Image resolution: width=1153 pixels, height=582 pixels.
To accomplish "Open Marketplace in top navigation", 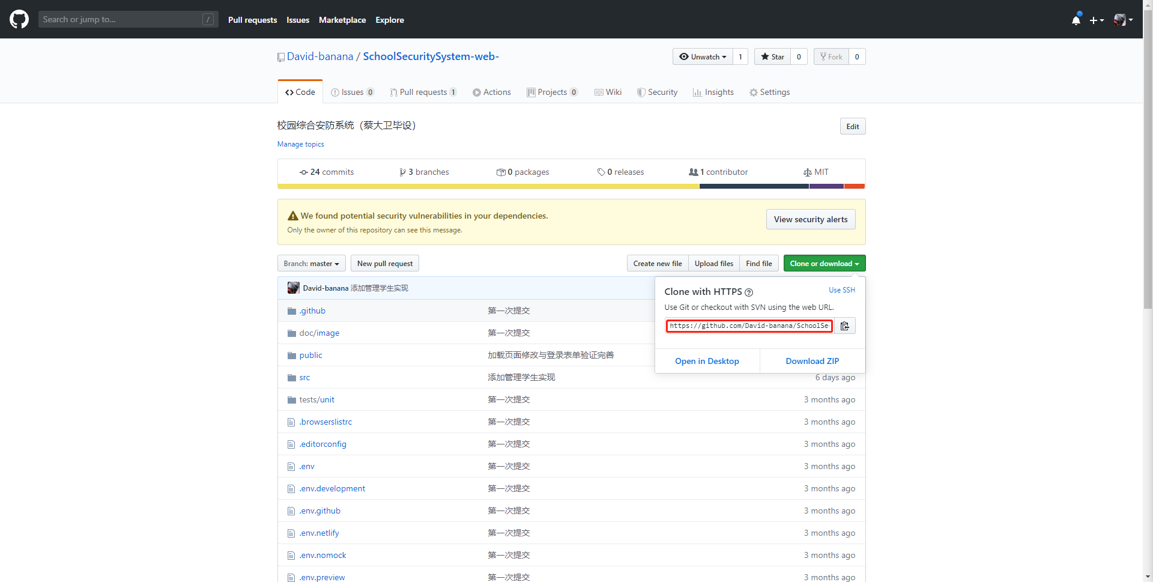I will pos(342,20).
